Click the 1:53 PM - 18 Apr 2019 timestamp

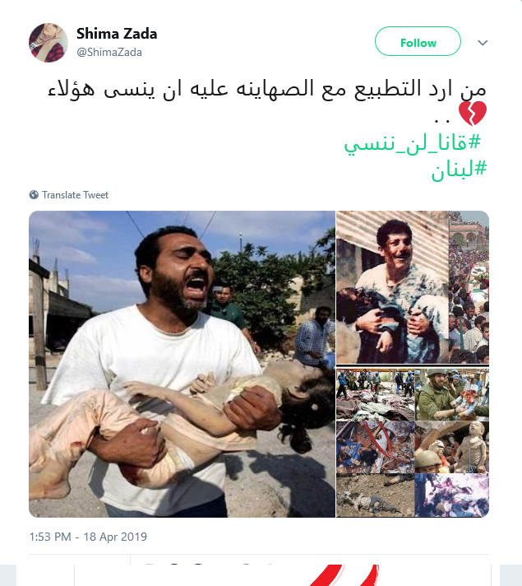(88, 537)
